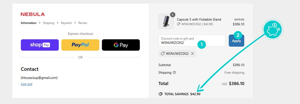Go to the Payment breadcrumb step
This screenshot has height=104, width=300.
pos(66,23)
